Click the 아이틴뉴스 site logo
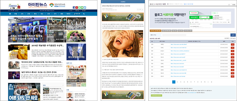Image resolution: width=237 pixels, height=101 pixels. click(38, 5)
